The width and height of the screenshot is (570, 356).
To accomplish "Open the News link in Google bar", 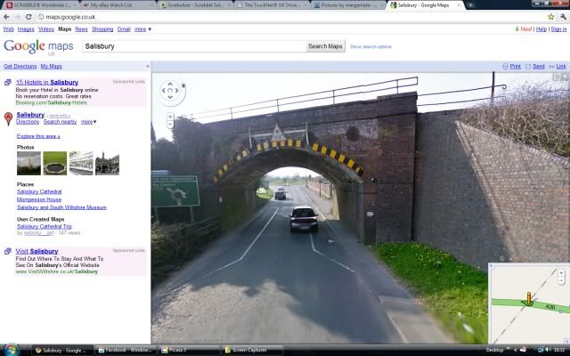I will 81,29.
